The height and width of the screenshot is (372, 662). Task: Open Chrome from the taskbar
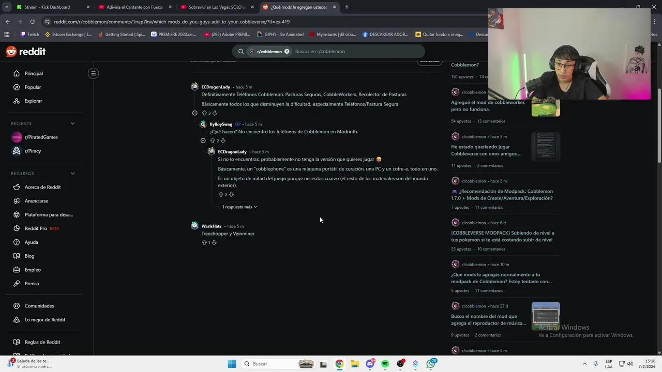tap(339, 364)
